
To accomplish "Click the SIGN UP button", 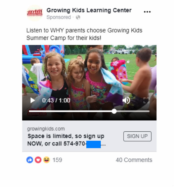I will (137, 136).
